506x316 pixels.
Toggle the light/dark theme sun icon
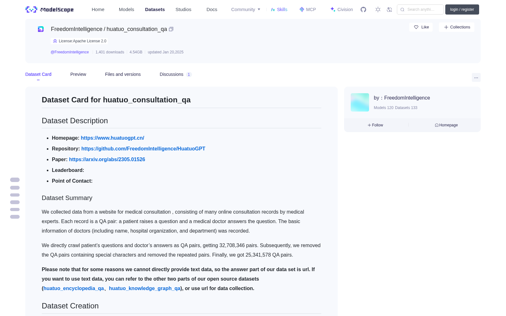click(378, 9)
